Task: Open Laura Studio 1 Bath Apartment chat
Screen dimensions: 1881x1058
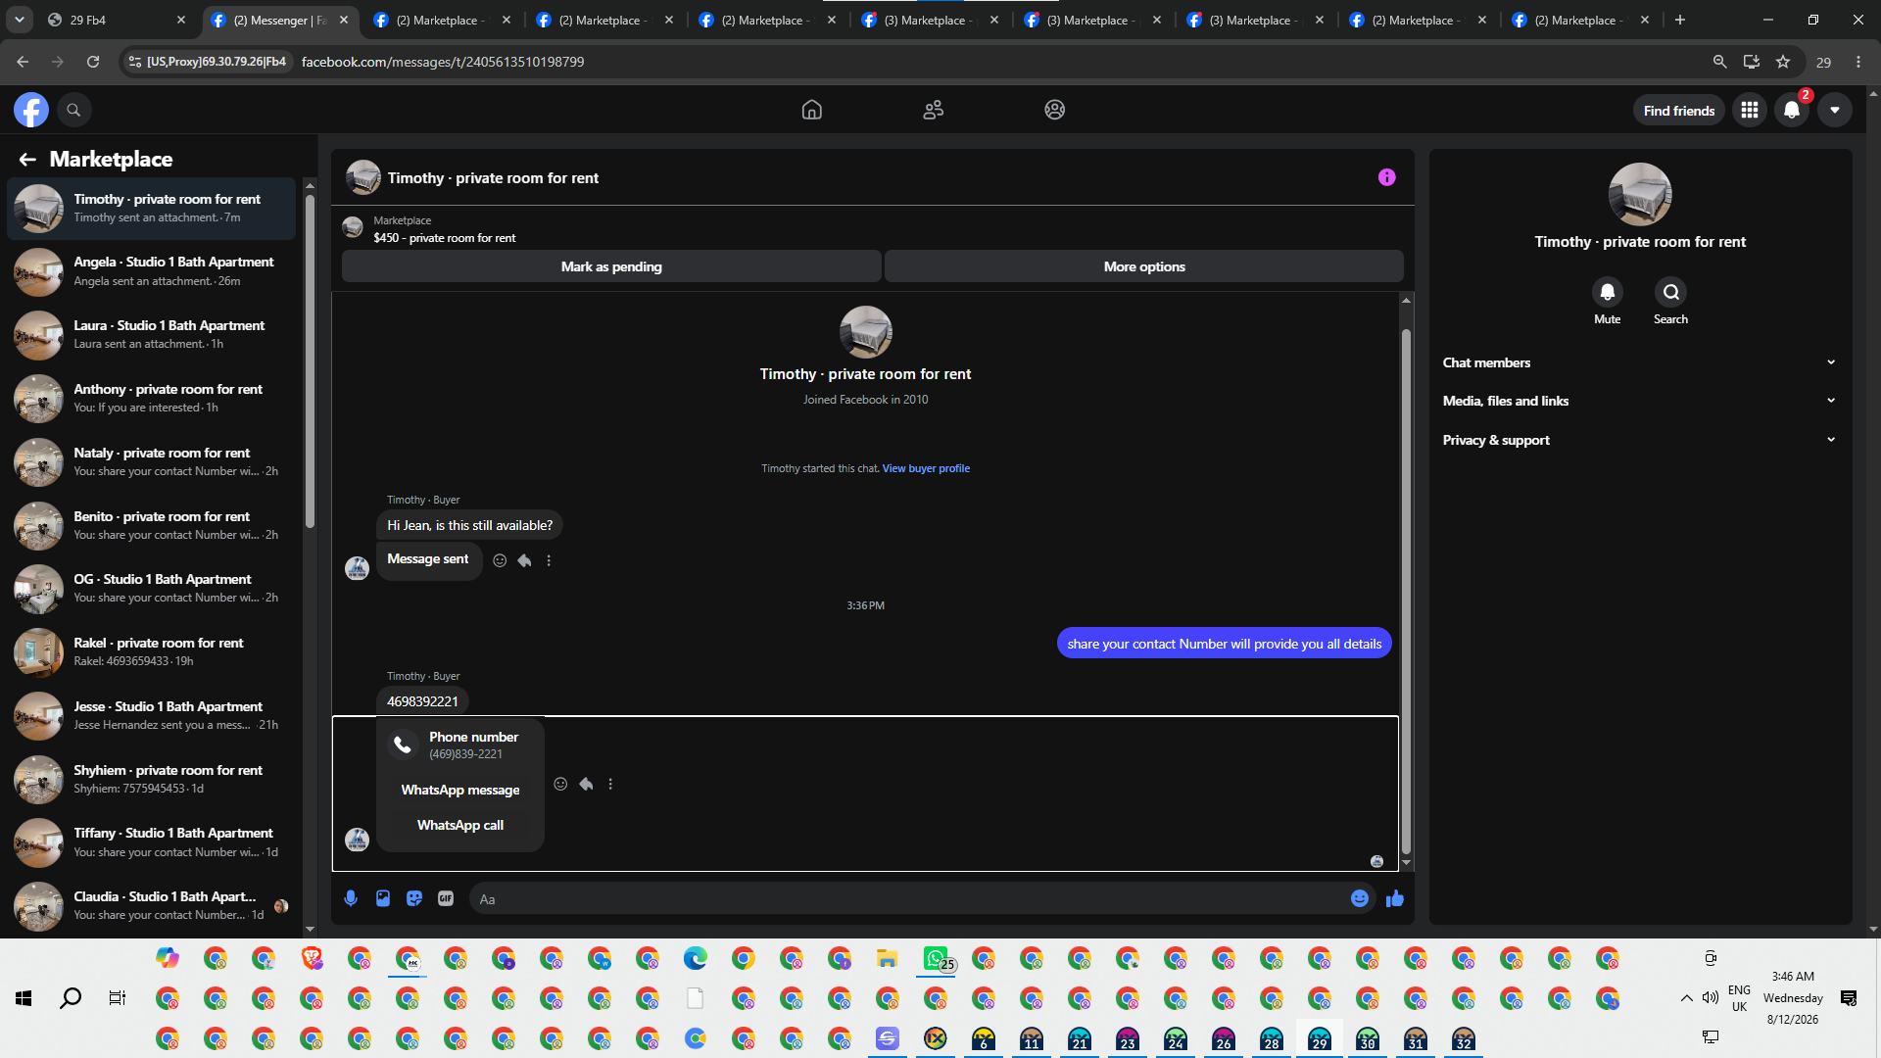Action: tap(152, 335)
